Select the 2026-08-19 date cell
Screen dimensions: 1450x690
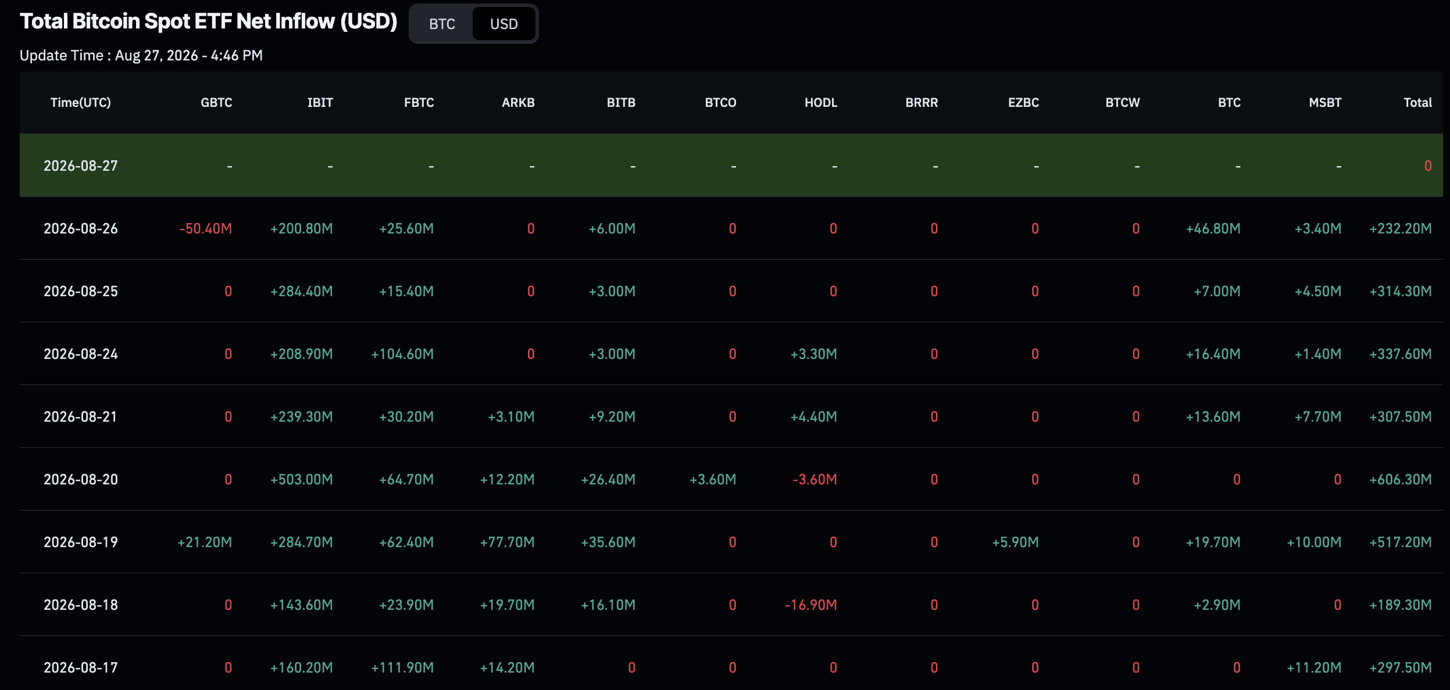click(x=81, y=542)
